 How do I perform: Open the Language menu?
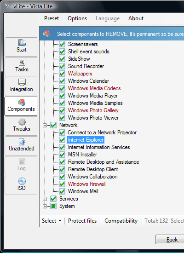click(x=108, y=18)
